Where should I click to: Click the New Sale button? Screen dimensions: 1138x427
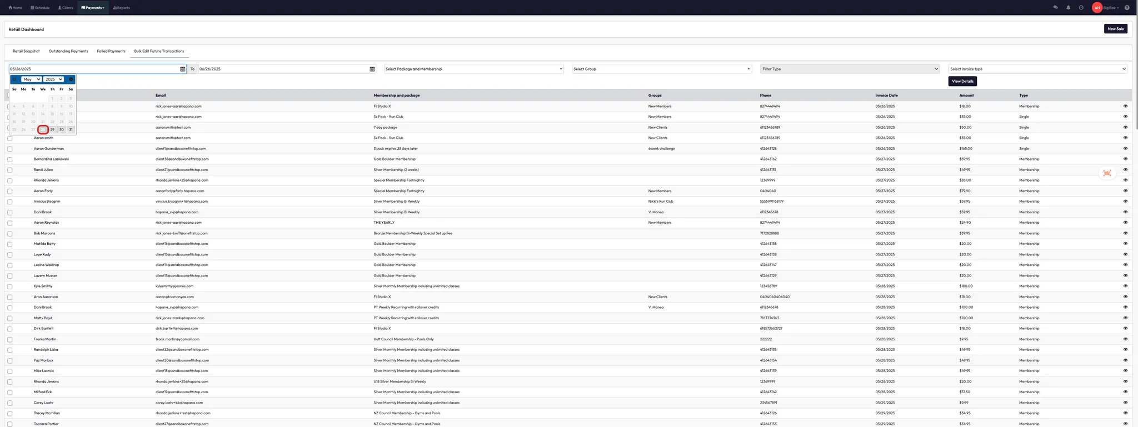pyautogui.click(x=1115, y=29)
